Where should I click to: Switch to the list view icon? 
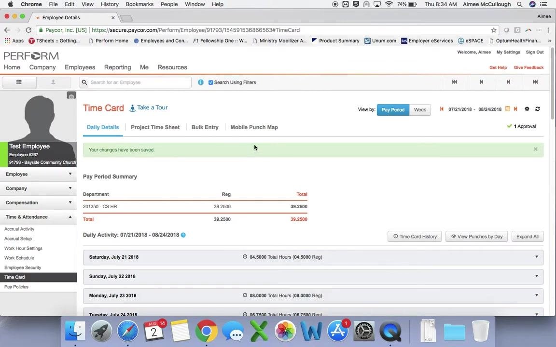[x=19, y=82]
